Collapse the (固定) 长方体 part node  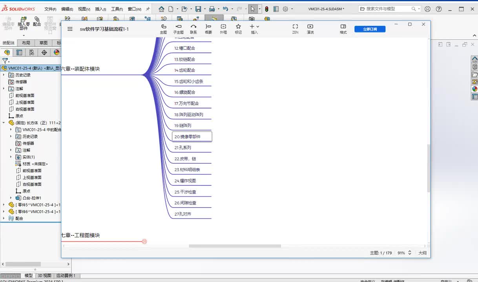[x=4, y=123]
